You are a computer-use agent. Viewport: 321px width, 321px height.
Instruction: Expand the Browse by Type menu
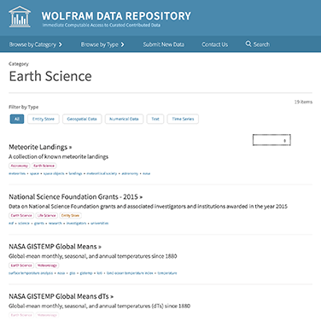tap(102, 44)
